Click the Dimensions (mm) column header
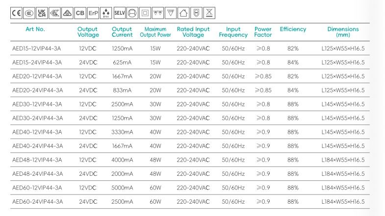Image resolution: width=385 pixels, height=216 pixels. click(x=343, y=32)
